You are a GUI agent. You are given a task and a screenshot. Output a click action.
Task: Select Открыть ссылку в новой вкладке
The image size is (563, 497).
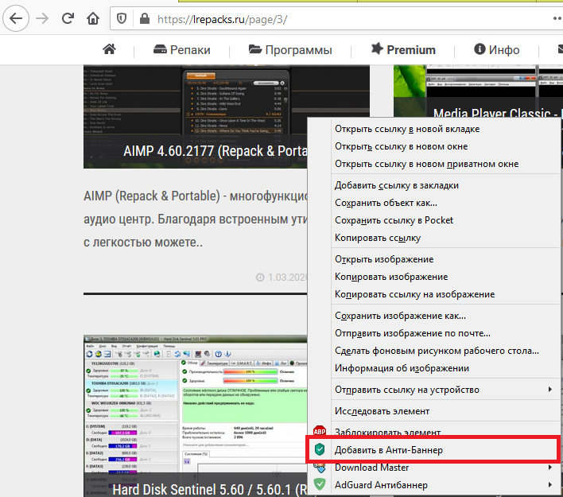[445, 129]
